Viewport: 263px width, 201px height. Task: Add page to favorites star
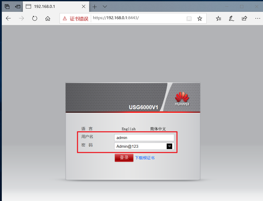199,18
